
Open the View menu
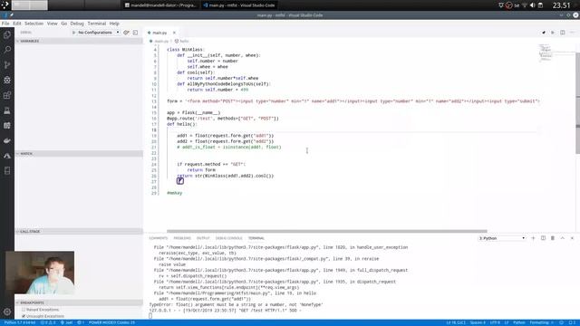click(x=53, y=24)
